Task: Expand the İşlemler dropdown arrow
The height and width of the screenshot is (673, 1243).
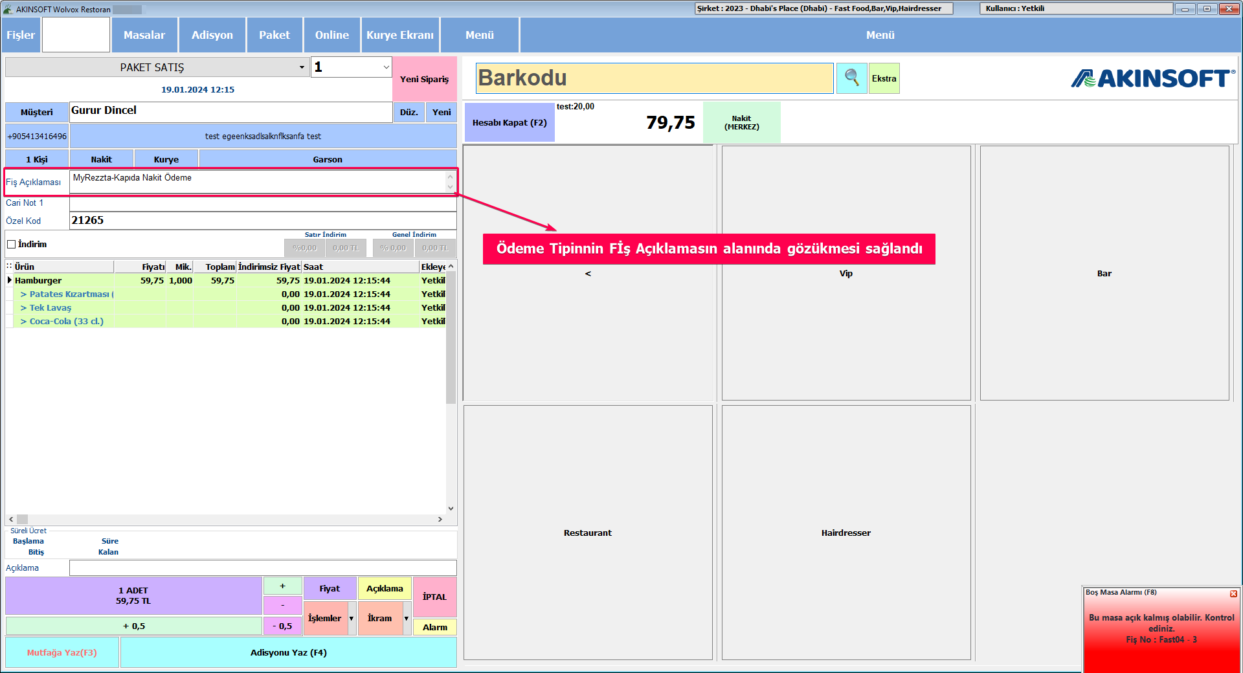Action: click(x=352, y=619)
